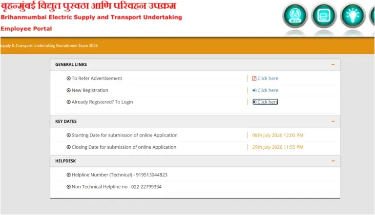Click bullet icon before Already Registered
The image size is (375, 215).
pyautogui.click(x=69, y=102)
